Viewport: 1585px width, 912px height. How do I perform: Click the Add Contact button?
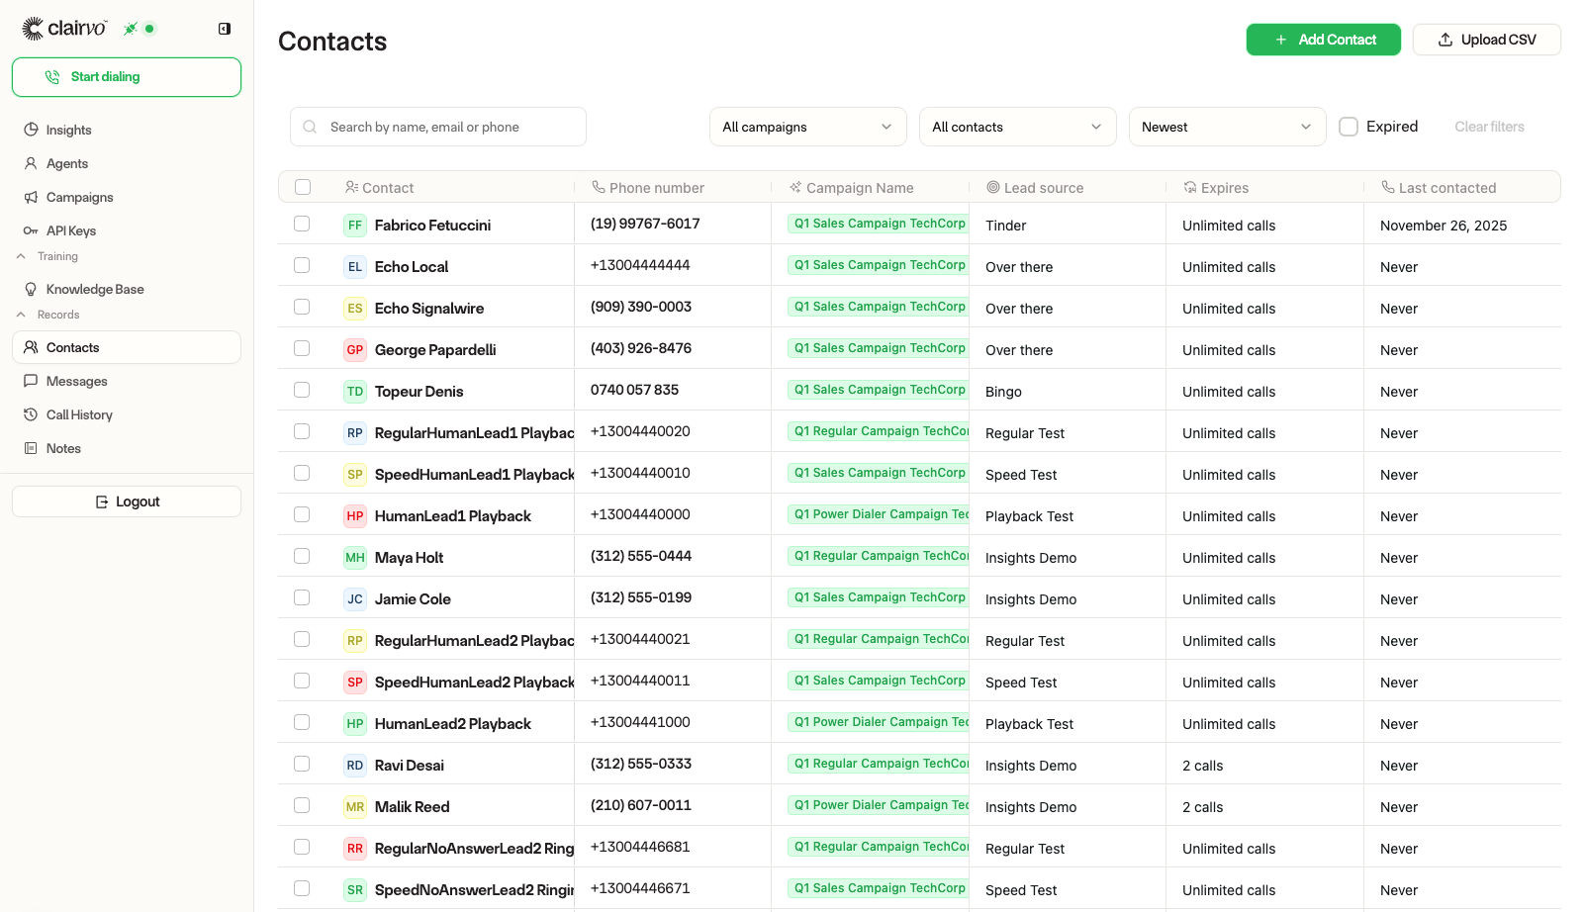pyautogui.click(x=1323, y=40)
